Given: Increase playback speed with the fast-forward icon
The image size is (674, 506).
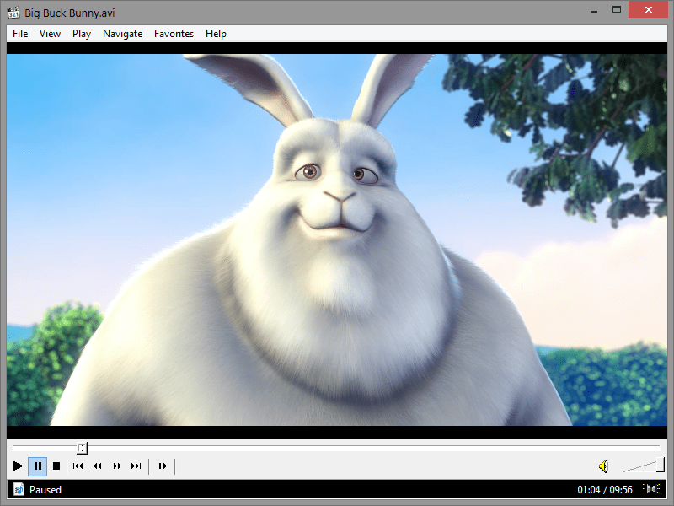Looking at the screenshot, I should click(x=117, y=466).
